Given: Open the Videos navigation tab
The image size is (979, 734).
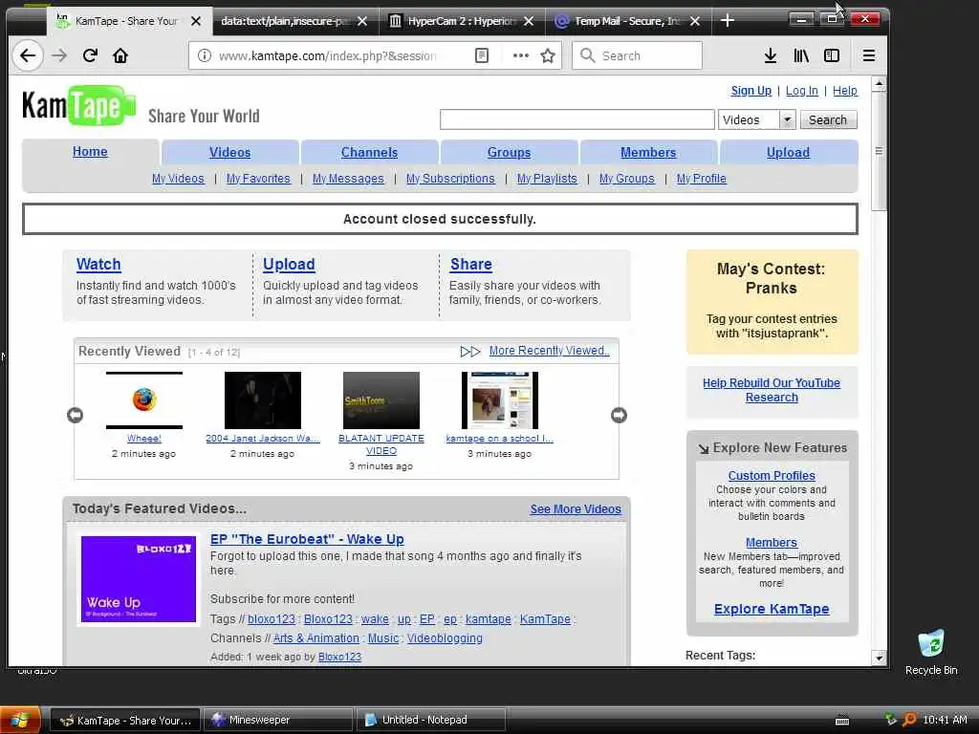Looking at the screenshot, I should pos(229,152).
